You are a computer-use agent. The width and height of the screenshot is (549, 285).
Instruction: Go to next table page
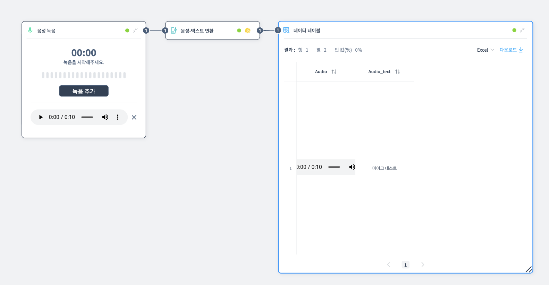(423, 265)
